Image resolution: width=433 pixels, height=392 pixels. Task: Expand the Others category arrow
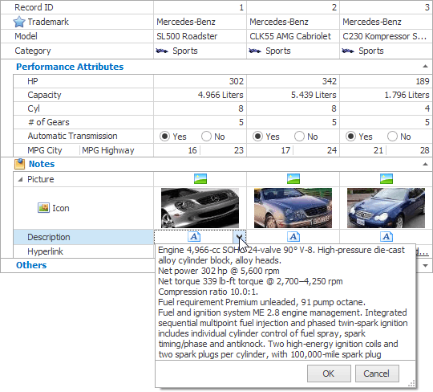(x=425, y=266)
